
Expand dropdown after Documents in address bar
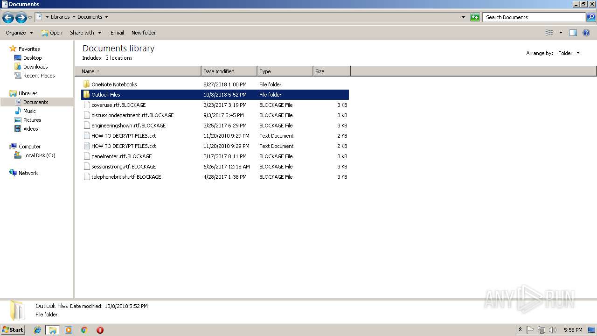106,17
